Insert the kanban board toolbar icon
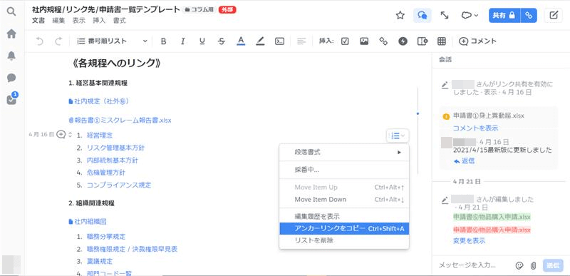 click(422, 41)
